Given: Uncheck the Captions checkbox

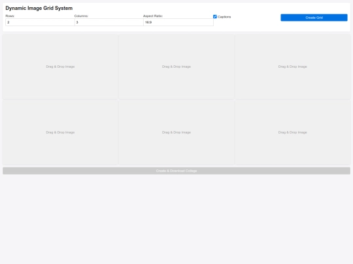Looking at the screenshot, I should 215,16.
